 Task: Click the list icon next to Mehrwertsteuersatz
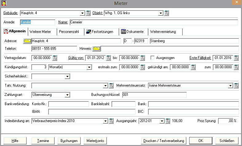tap(236, 85)
